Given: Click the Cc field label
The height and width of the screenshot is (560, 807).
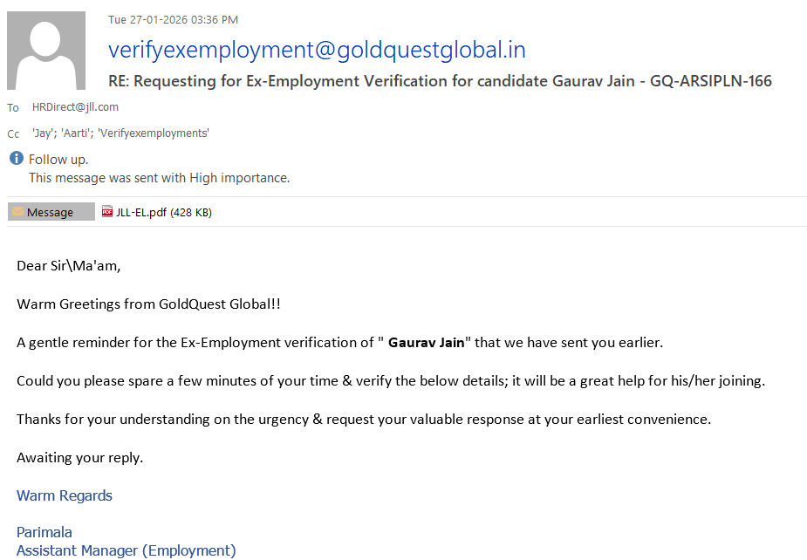Looking at the screenshot, I should click(x=13, y=134).
